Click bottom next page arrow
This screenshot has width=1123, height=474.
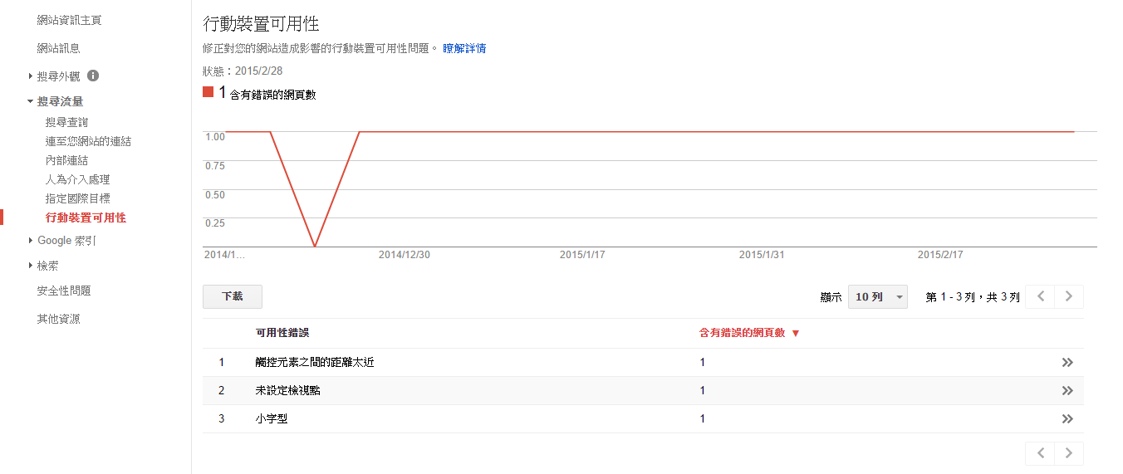pyautogui.click(x=1069, y=453)
